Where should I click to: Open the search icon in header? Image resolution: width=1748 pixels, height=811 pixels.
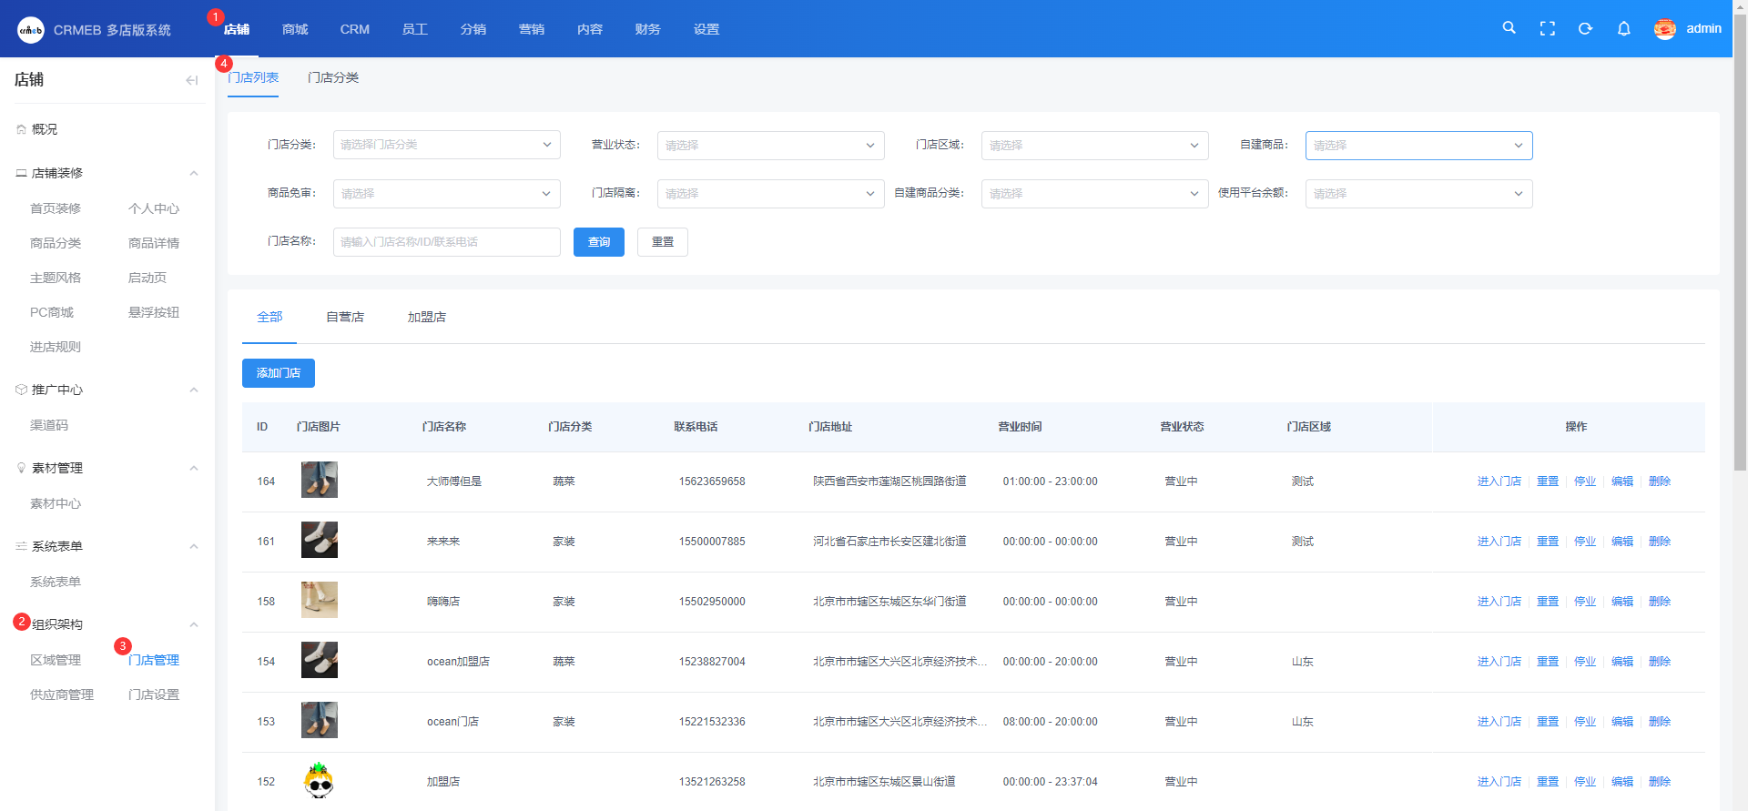1509,28
